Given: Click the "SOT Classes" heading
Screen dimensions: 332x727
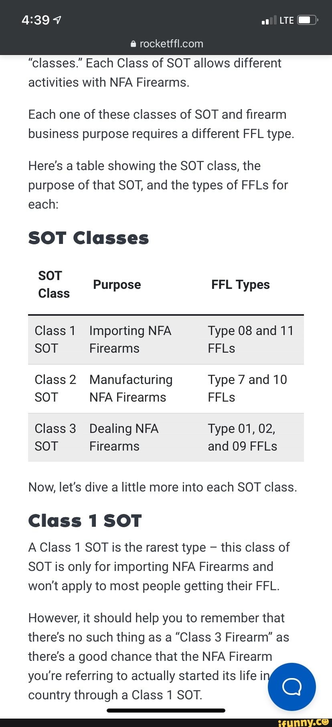Looking at the screenshot, I should (89, 238).
